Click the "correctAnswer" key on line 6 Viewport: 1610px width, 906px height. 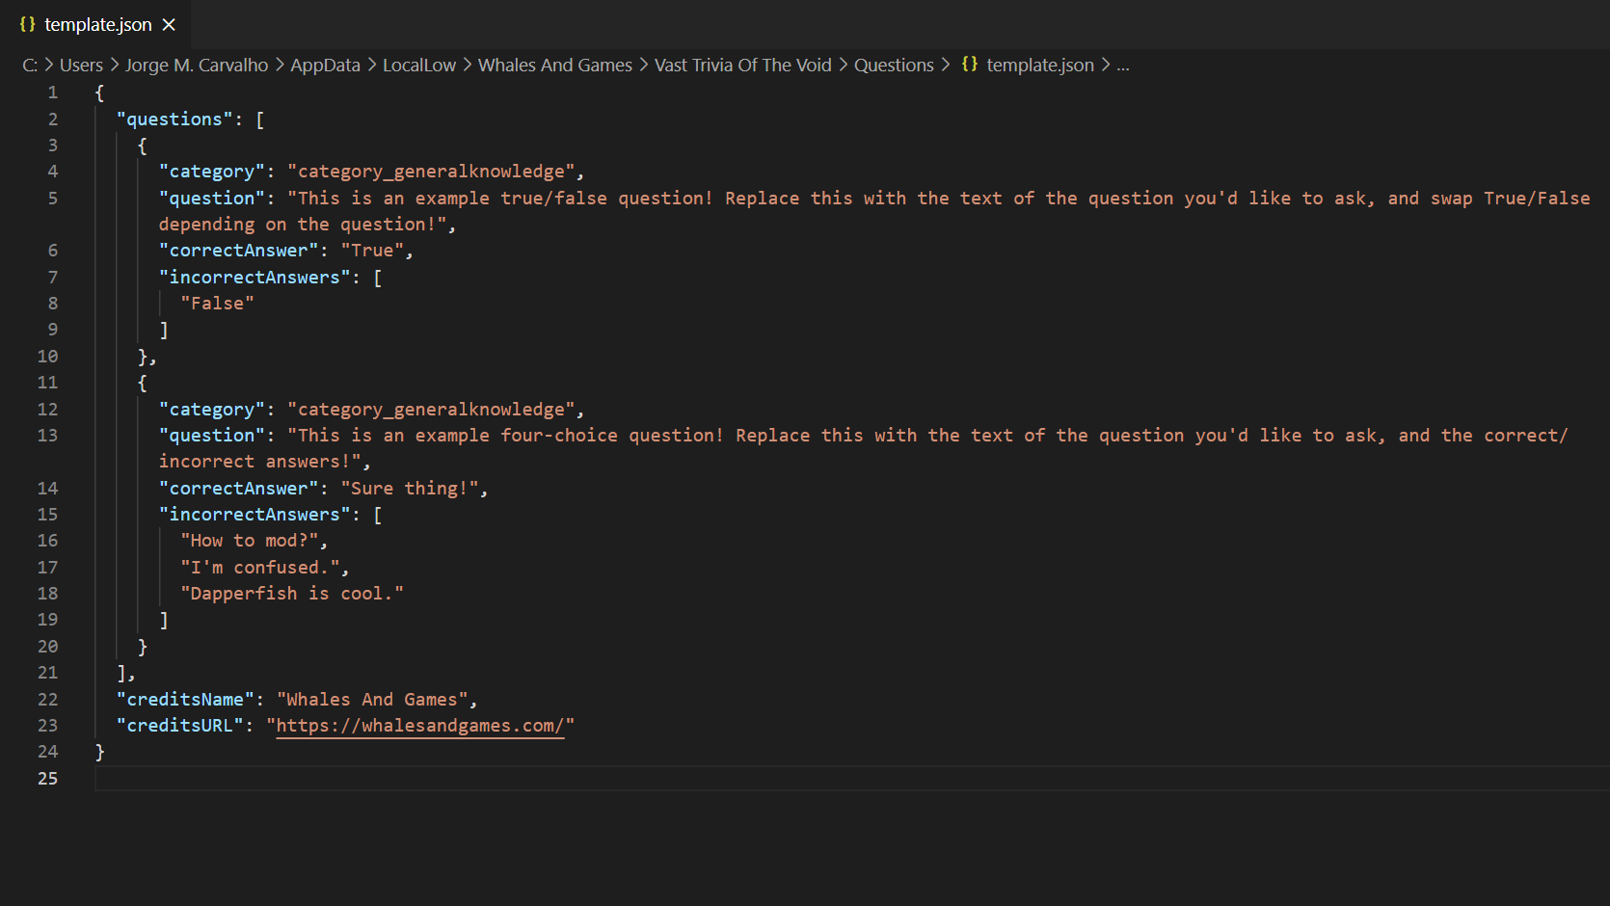click(x=239, y=251)
